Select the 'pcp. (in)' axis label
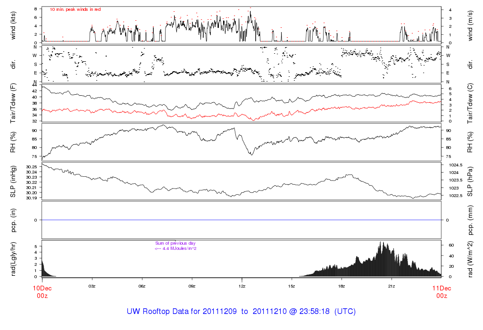Screen dimensions: 483x330 pos(14,220)
